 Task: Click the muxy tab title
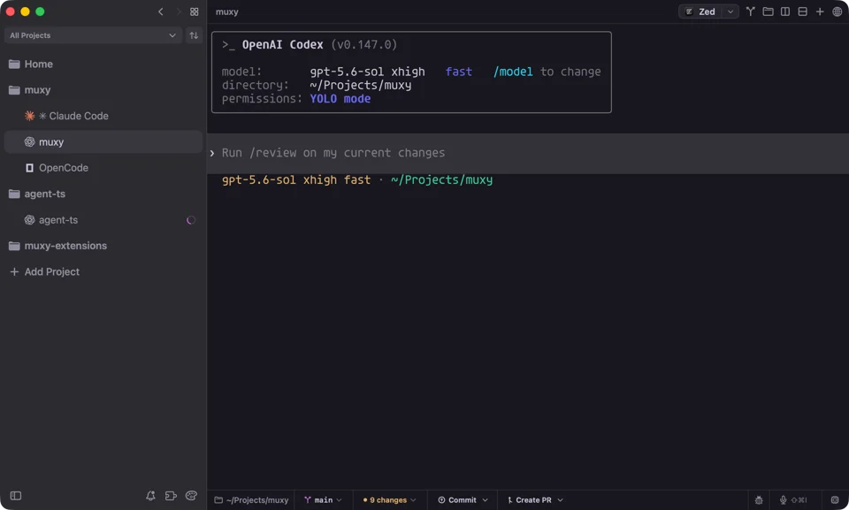pos(227,11)
